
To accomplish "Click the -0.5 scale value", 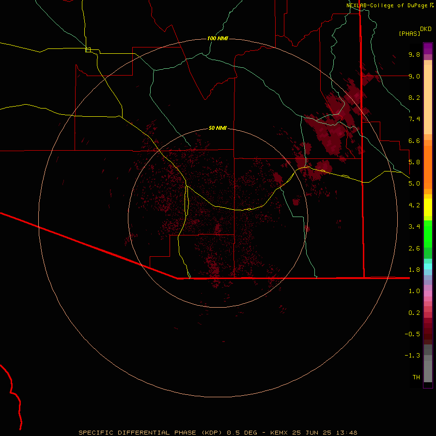I will point(412,334).
